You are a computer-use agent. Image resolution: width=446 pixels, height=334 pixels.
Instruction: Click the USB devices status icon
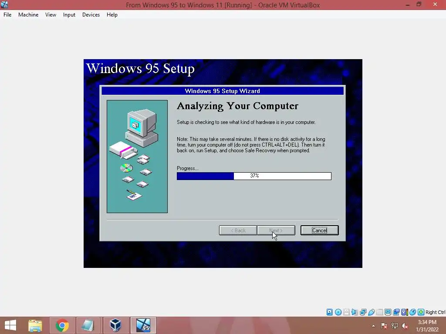(x=371, y=312)
